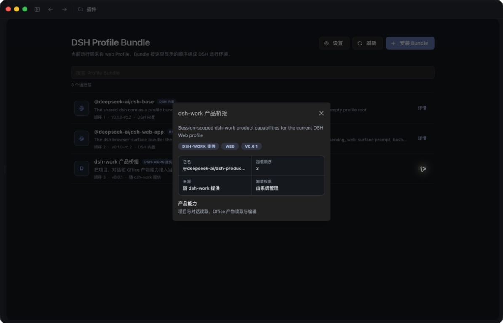Viewport: 503px width, 323px height.
Task: Click the 来源 value 随 dsh-work 提供
Action: [201, 188]
